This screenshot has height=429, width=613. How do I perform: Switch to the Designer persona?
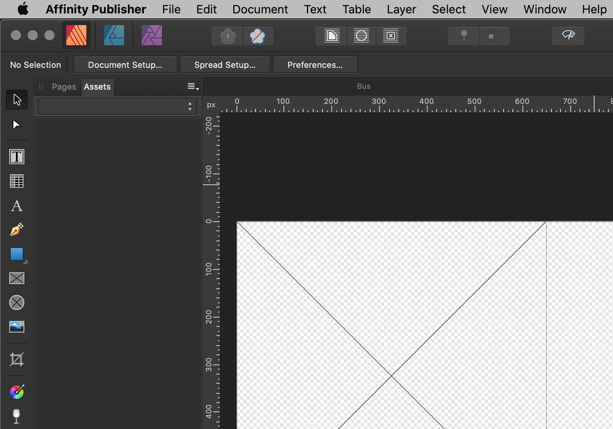click(113, 35)
